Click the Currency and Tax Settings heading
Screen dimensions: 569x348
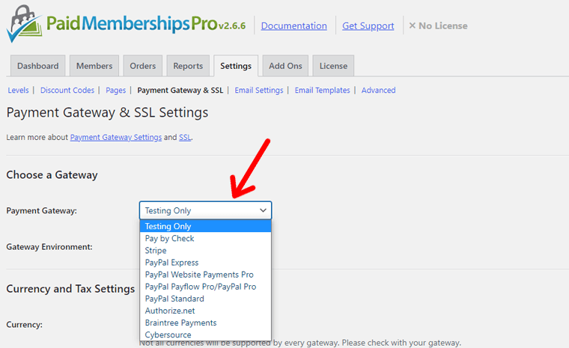coord(70,289)
